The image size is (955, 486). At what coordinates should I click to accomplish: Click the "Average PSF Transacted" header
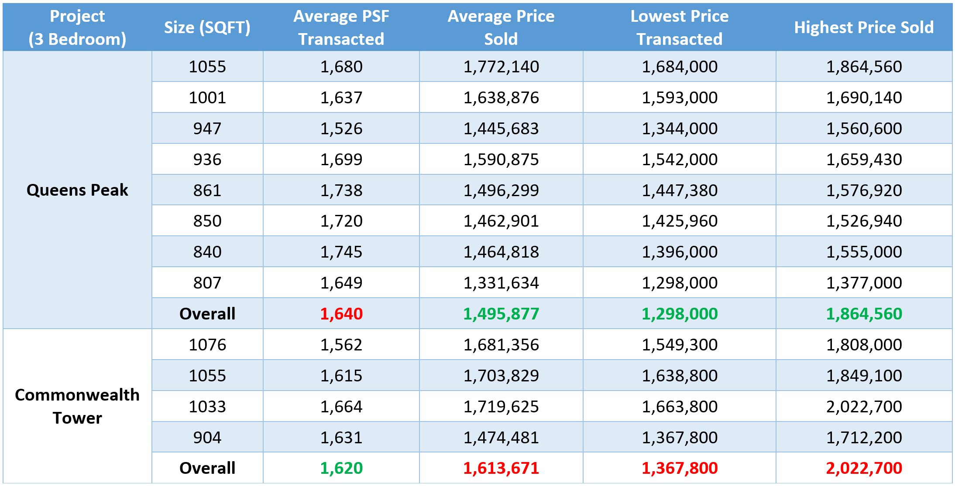tap(341, 27)
